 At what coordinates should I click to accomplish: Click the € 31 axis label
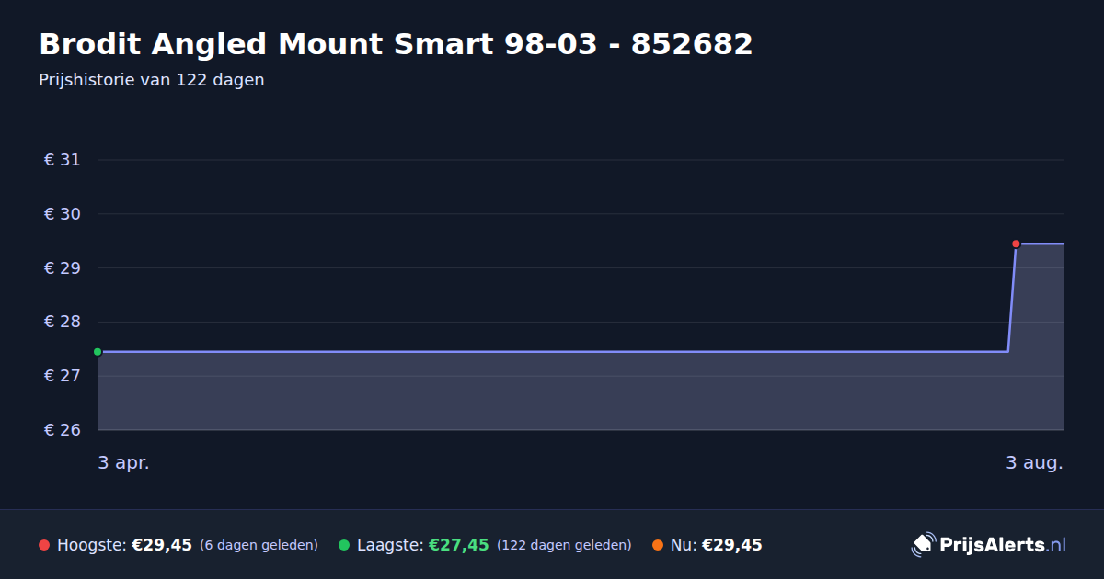[x=63, y=160]
